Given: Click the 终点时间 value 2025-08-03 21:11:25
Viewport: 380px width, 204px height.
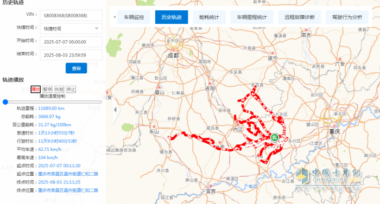Looking at the screenshot, I should (59, 182).
